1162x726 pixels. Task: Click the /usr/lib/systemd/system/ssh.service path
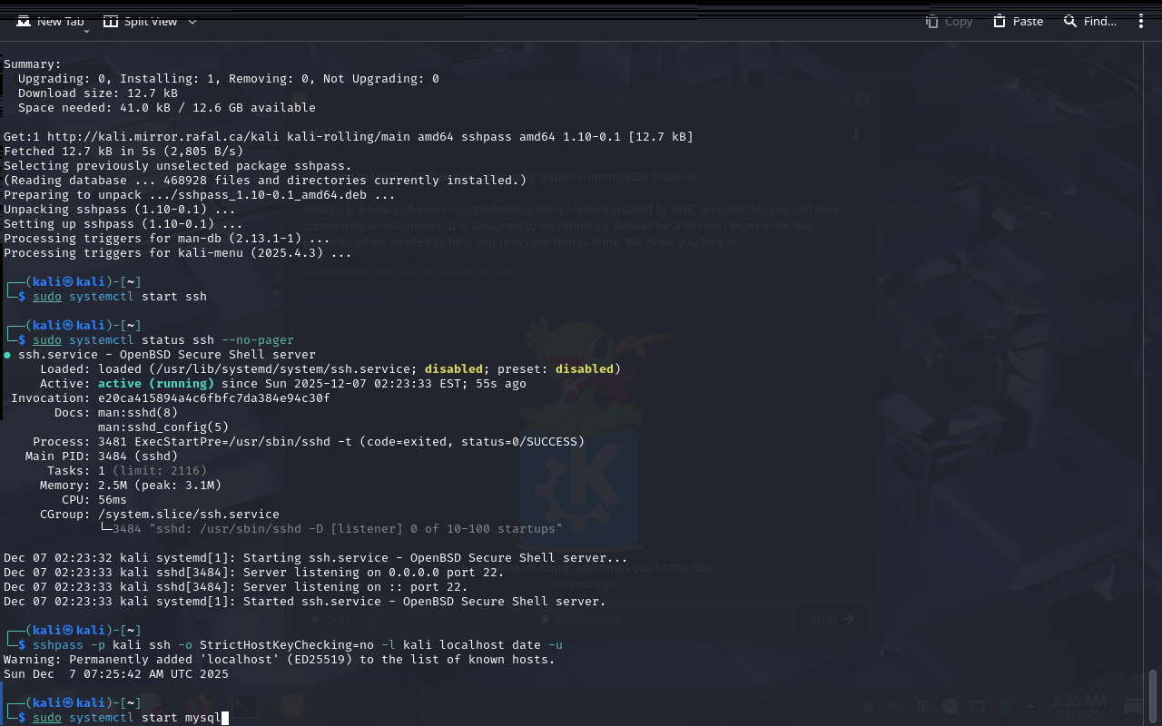[x=281, y=369]
